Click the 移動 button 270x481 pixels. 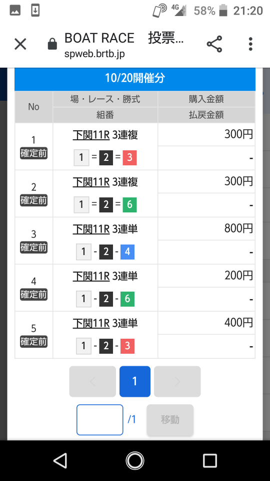tap(170, 419)
